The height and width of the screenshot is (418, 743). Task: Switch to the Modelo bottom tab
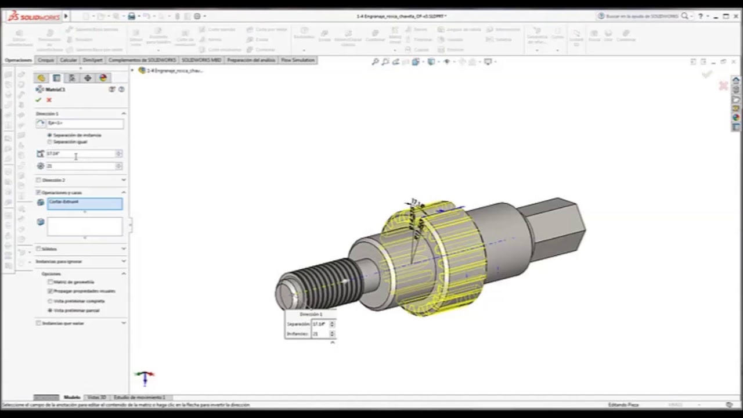pos(72,397)
